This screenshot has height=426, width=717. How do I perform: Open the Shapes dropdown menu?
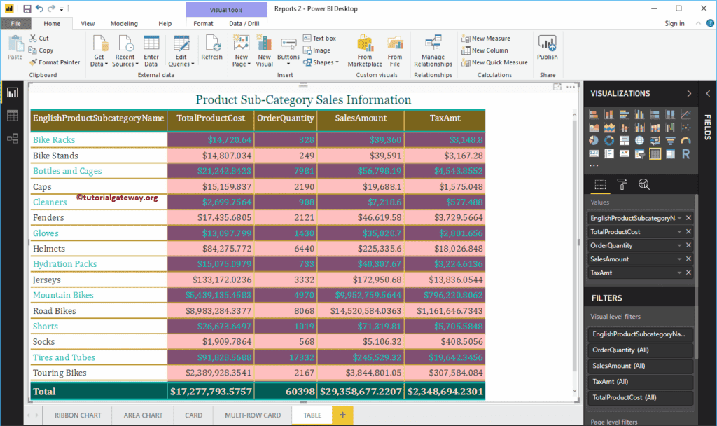point(323,62)
